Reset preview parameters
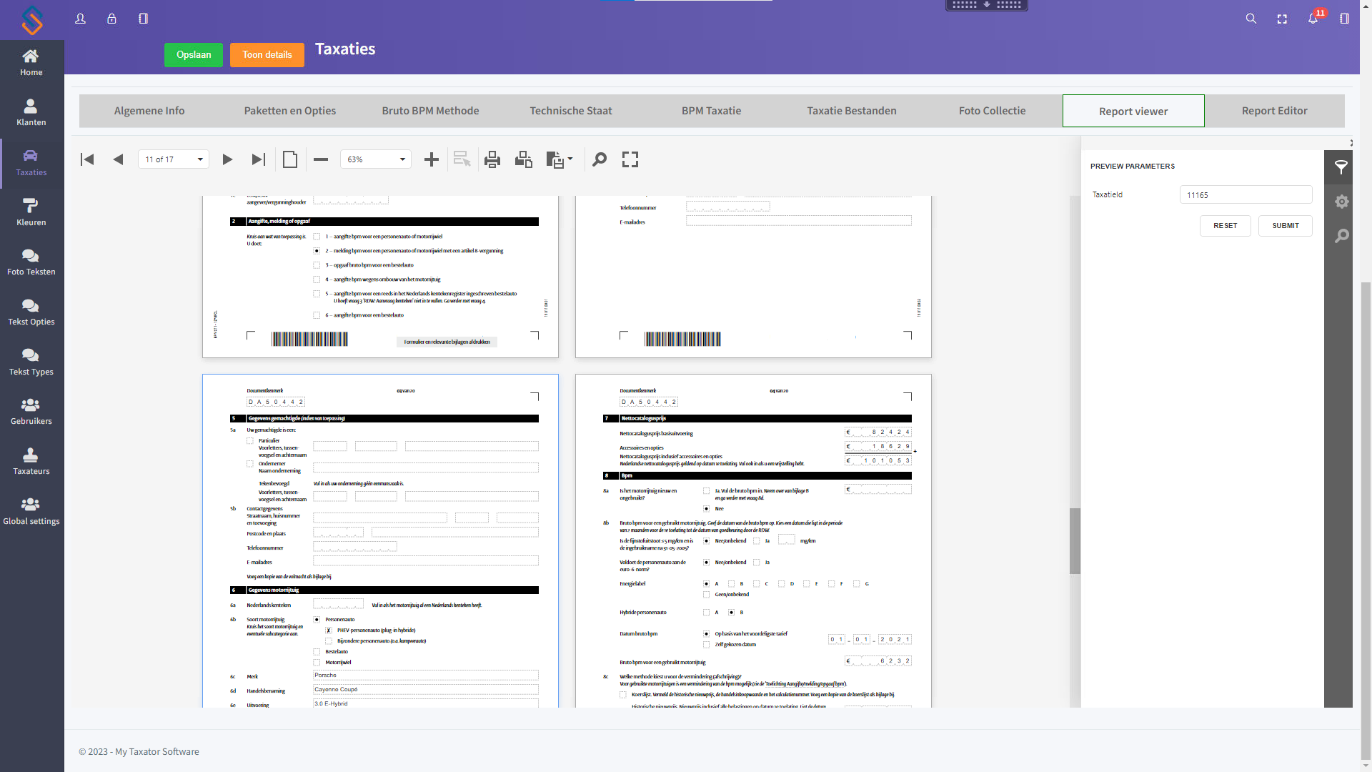This screenshot has width=1372, height=772. [x=1226, y=226]
